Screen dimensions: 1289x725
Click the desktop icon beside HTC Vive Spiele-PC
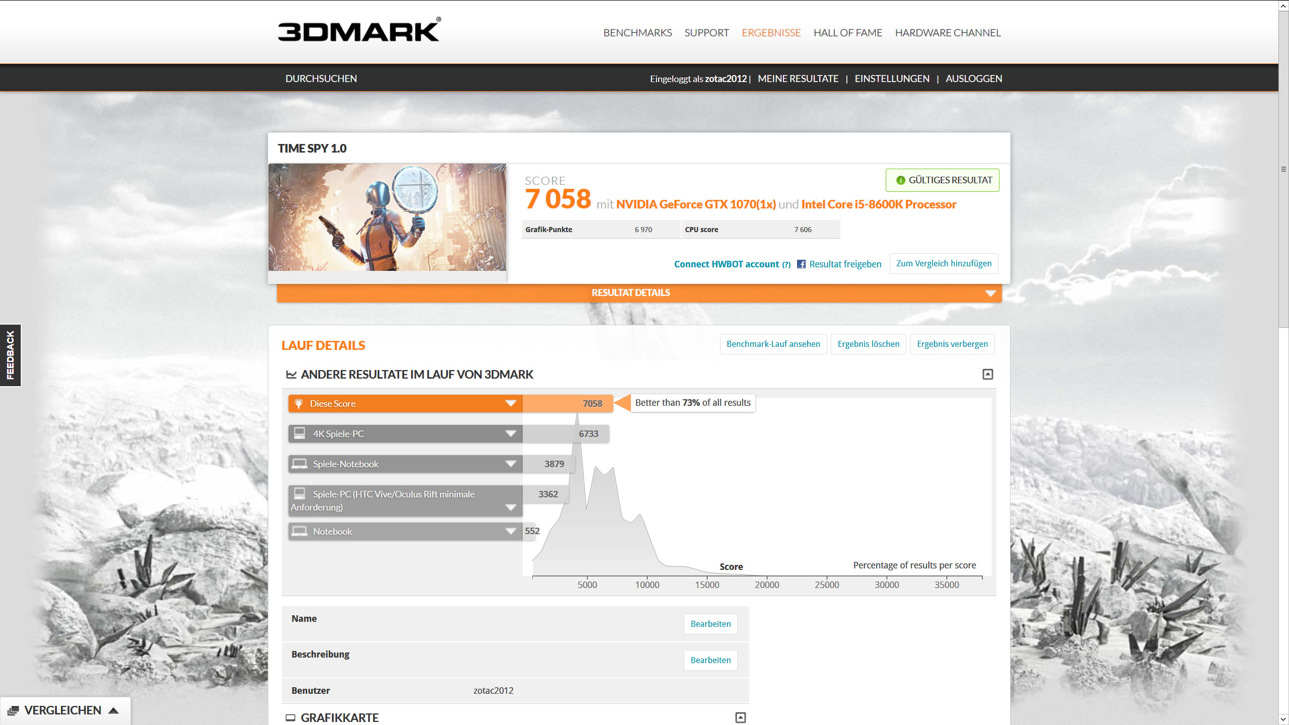(x=300, y=493)
